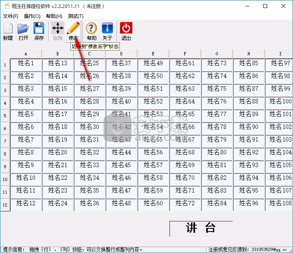This screenshot has height=253, width=293.
Task: Open 帮助 question mark icon
Action: click(x=92, y=31)
